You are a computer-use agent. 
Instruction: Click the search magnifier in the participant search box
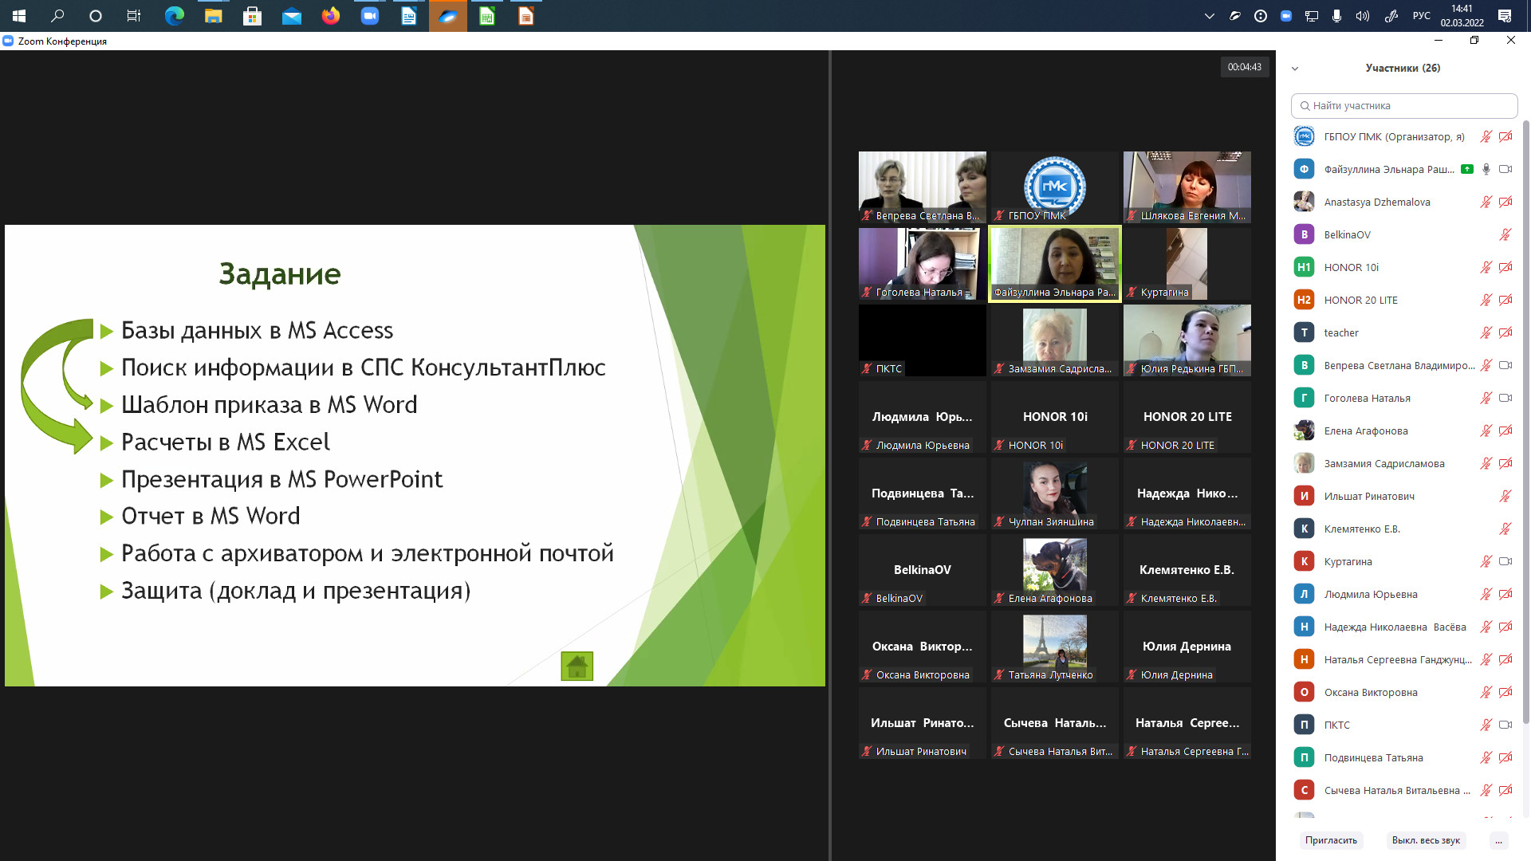[1305, 106]
